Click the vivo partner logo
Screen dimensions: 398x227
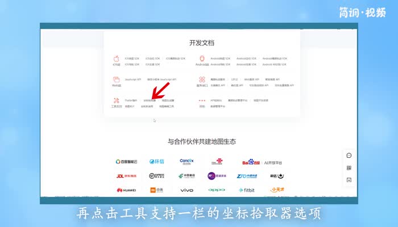(186, 190)
